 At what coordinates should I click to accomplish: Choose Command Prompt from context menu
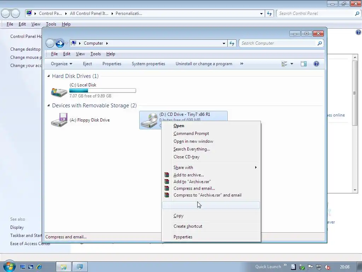(191, 134)
